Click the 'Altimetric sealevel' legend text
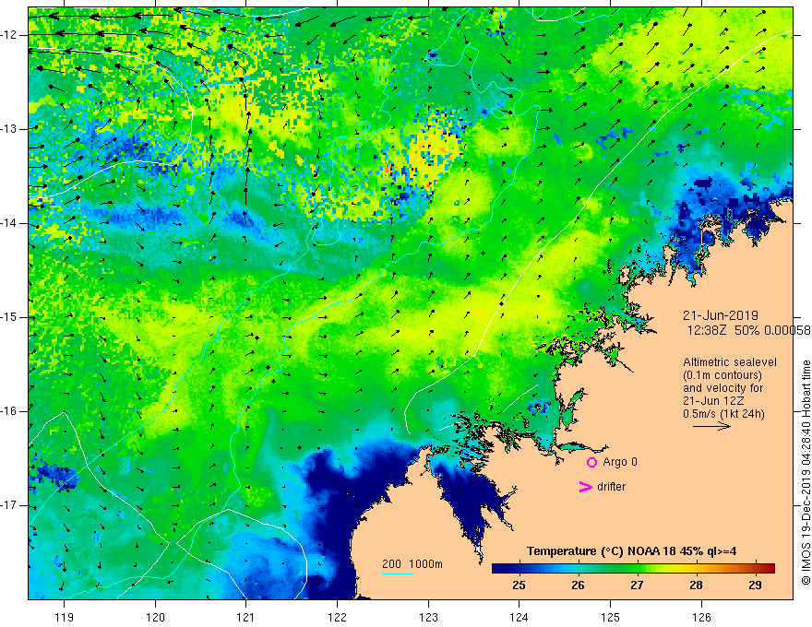 (730, 362)
